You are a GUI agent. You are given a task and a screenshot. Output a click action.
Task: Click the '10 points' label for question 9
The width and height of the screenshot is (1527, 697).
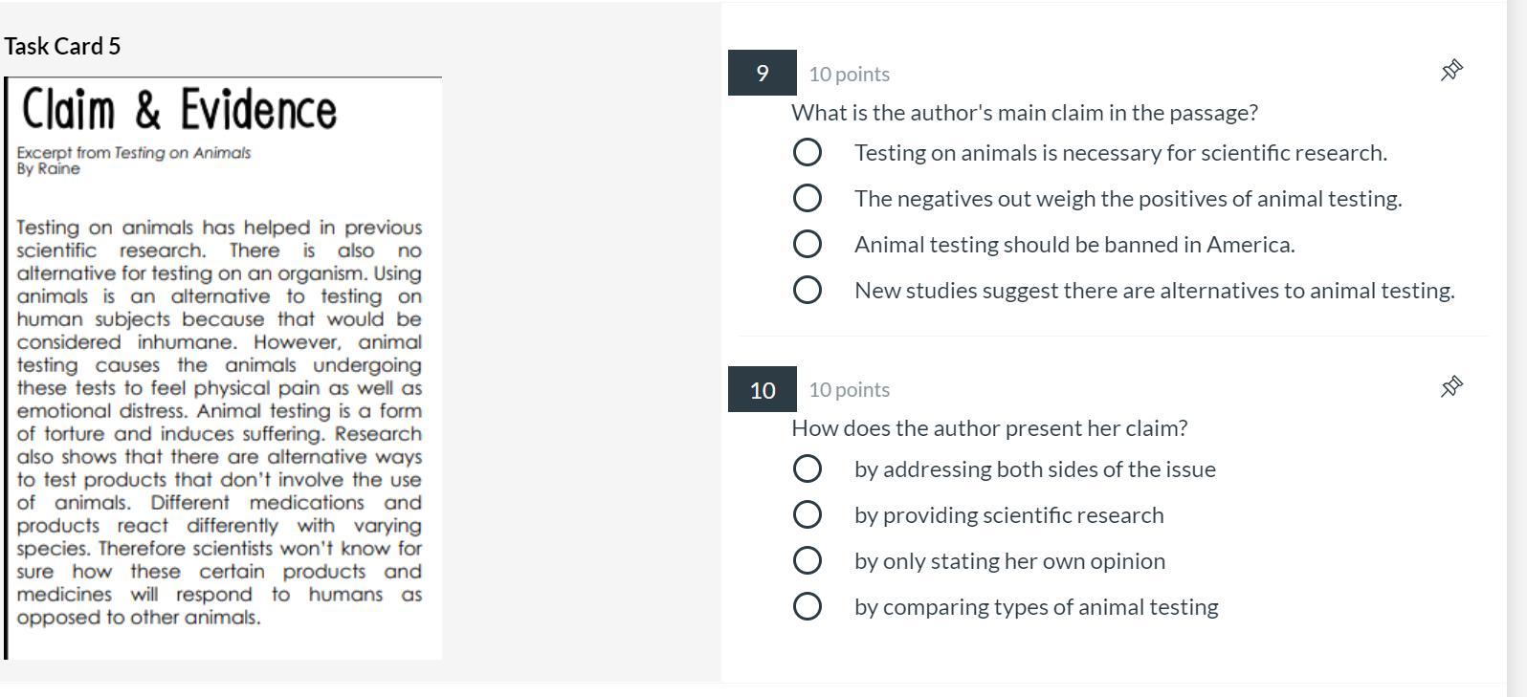[849, 74]
